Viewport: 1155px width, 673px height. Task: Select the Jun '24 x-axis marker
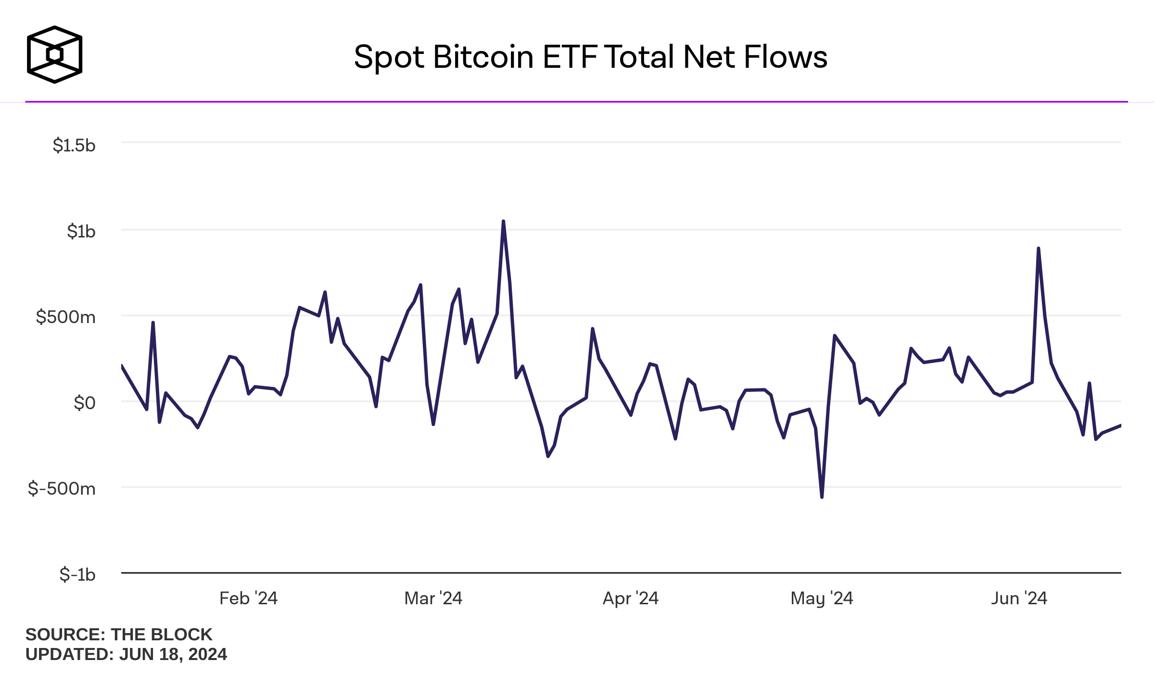[x=1019, y=598]
